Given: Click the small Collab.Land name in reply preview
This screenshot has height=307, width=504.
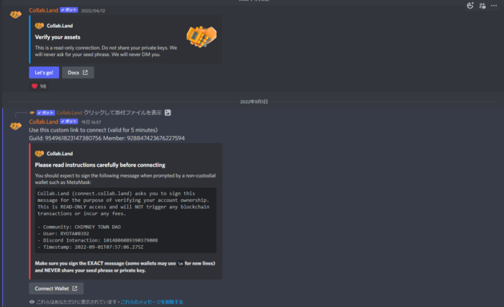Looking at the screenshot, I should click(x=69, y=113).
